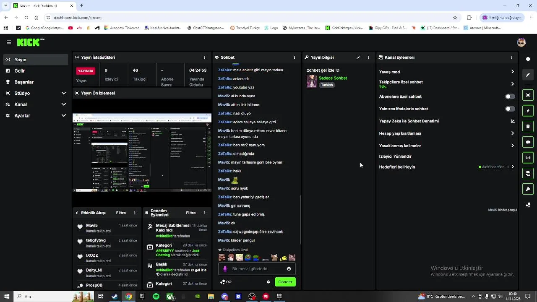The image size is (537, 302).
Task: Open Filtre in Denetim Eylemleri panel
Action: pos(191,213)
